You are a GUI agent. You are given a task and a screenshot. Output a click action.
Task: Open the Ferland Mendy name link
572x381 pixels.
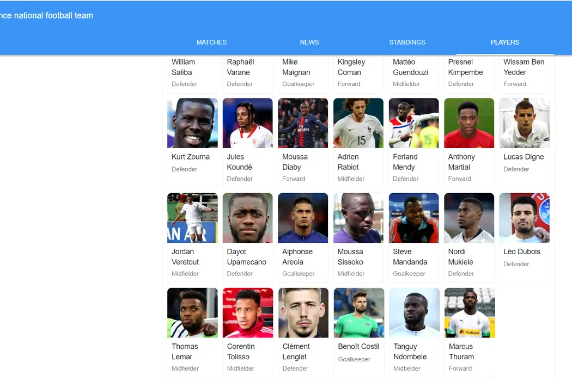coord(405,162)
